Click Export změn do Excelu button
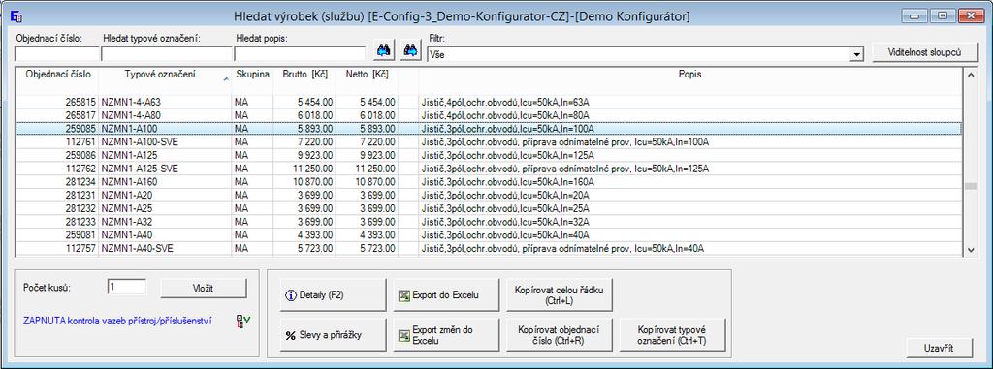This screenshot has width=993, height=369. (446, 335)
